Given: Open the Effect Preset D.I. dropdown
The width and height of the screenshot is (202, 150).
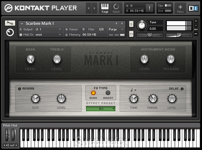Looking at the screenshot, I should (101, 109).
